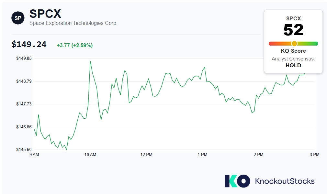Click the +3.77 (+2.59%) change value

pos(75,45)
